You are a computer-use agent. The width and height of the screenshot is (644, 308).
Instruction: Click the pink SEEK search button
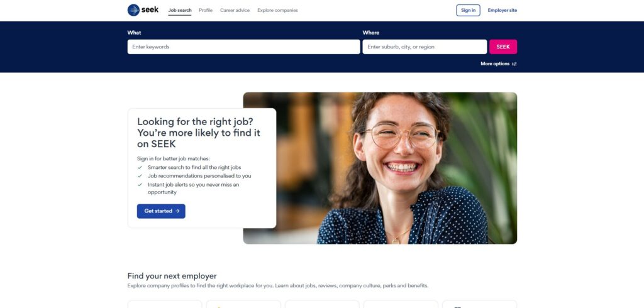[x=503, y=47]
